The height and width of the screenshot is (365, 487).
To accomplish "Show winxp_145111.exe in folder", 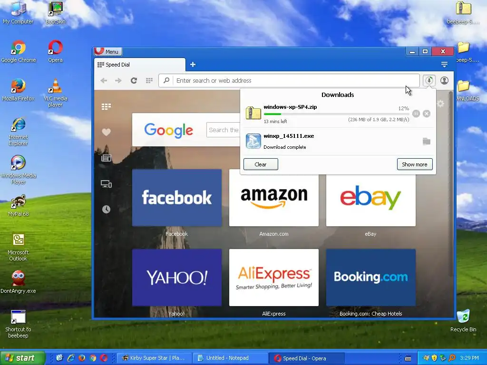I will coord(427,142).
